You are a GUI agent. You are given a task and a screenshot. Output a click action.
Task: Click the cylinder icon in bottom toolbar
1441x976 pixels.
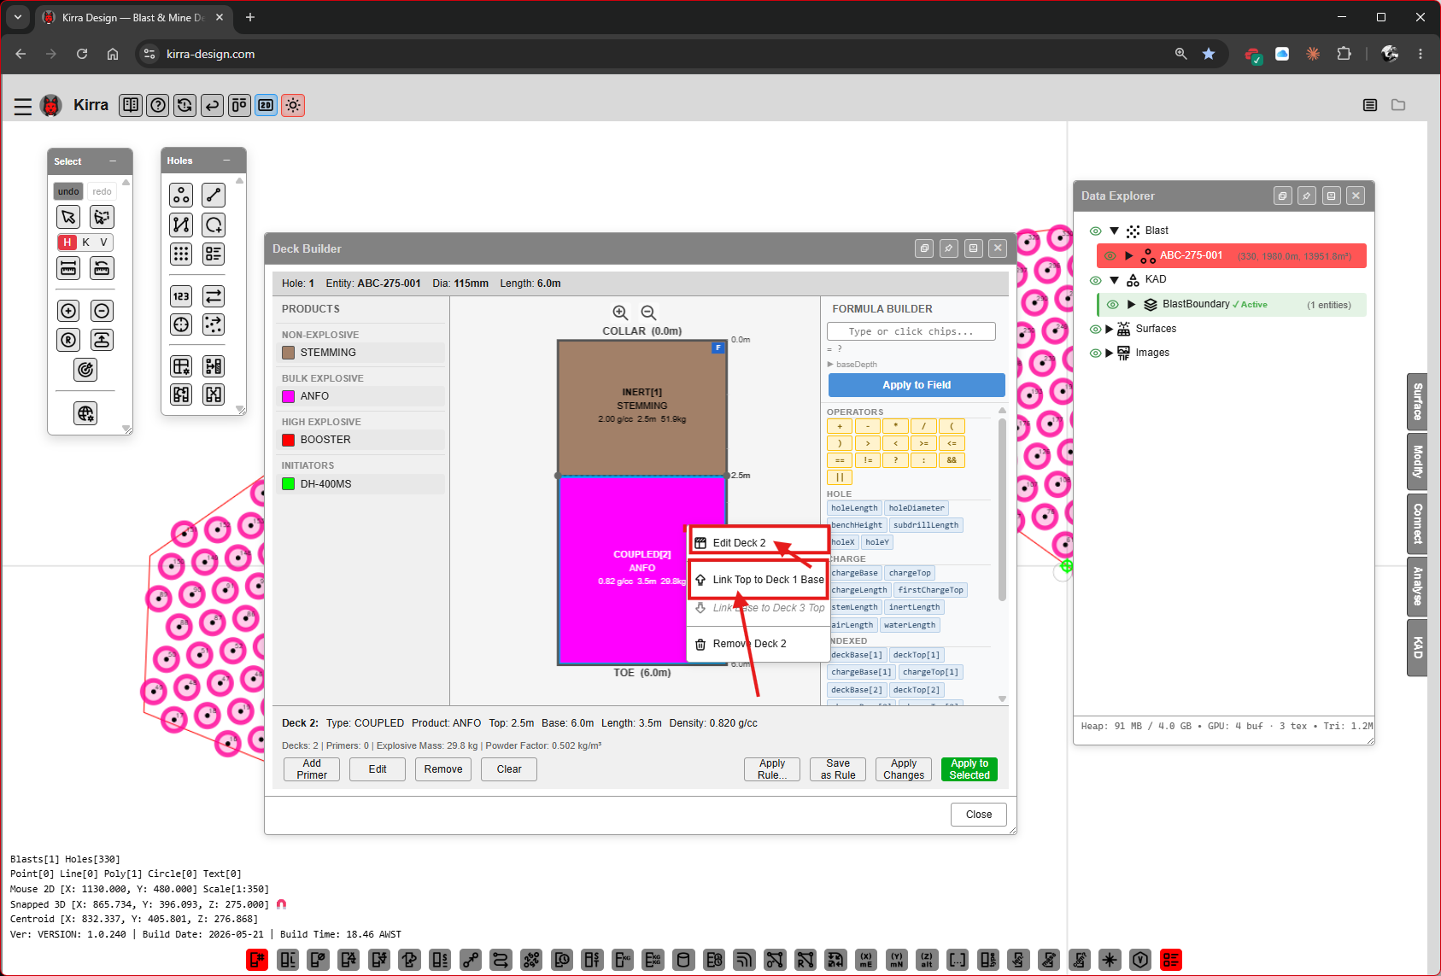coord(683,960)
